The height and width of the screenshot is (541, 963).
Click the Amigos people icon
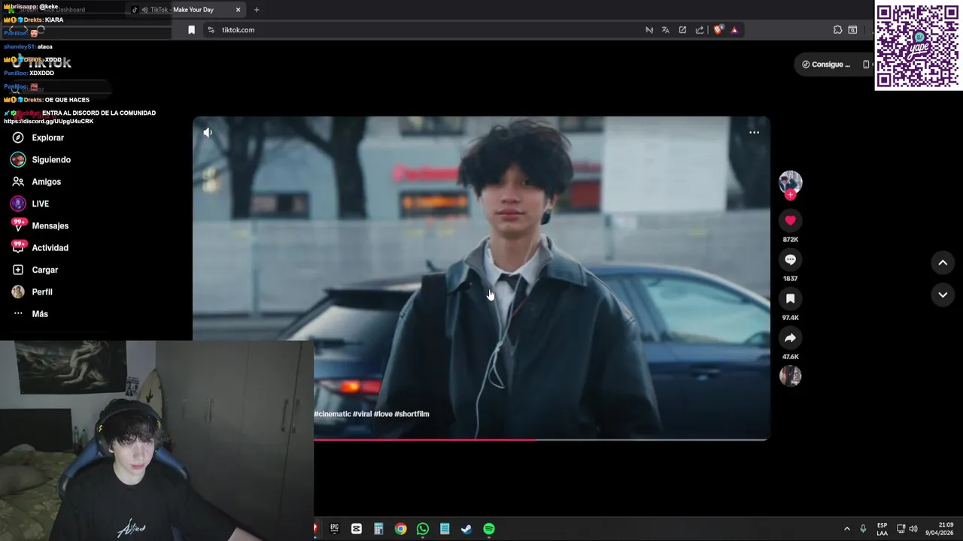click(18, 182)
